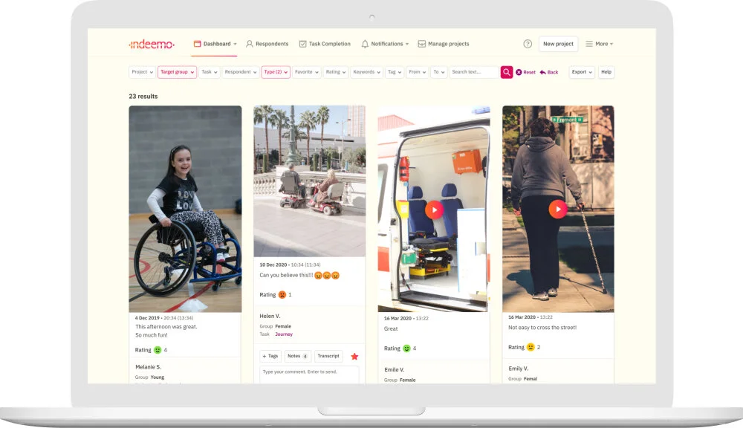Open Notifications via the bell icon
Viewport: 743px width, 428px height.
(364, 44)
